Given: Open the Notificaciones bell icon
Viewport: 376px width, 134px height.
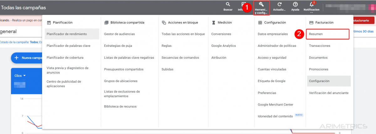Looking at the screenshot, I should point(311,5).
